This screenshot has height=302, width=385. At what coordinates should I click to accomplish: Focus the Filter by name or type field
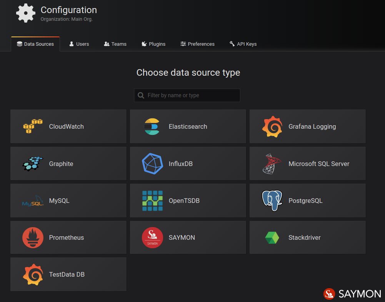(x=187, y=95)
